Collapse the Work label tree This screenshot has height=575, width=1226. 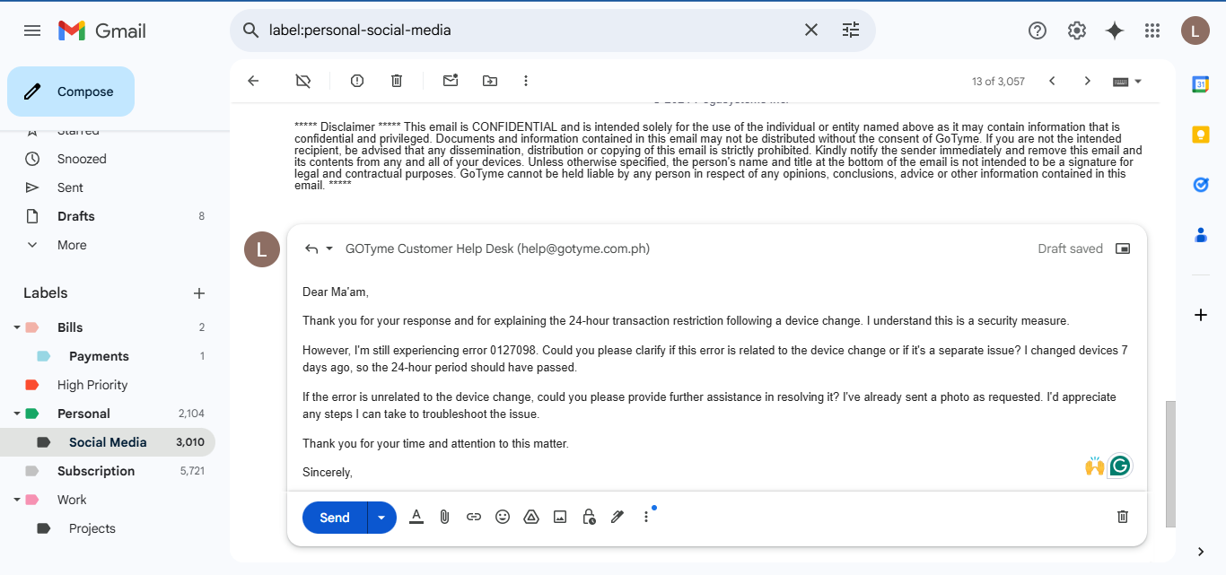click(16, 500)
